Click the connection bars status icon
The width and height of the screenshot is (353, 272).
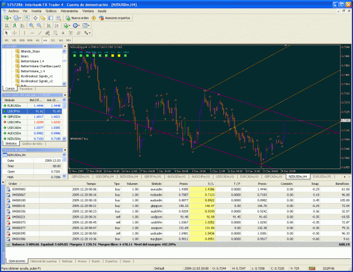[312, 269]
